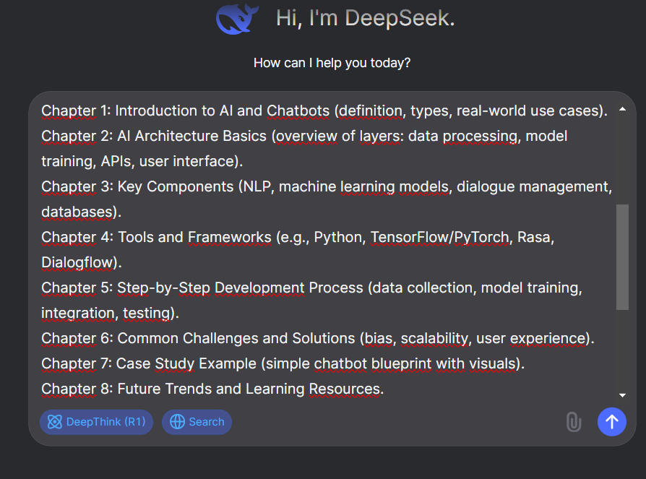The width and height of the screenshot is (646, 479).
Task: Toggle the DeepThink (R1) mode button
Action: click(96, 422)
